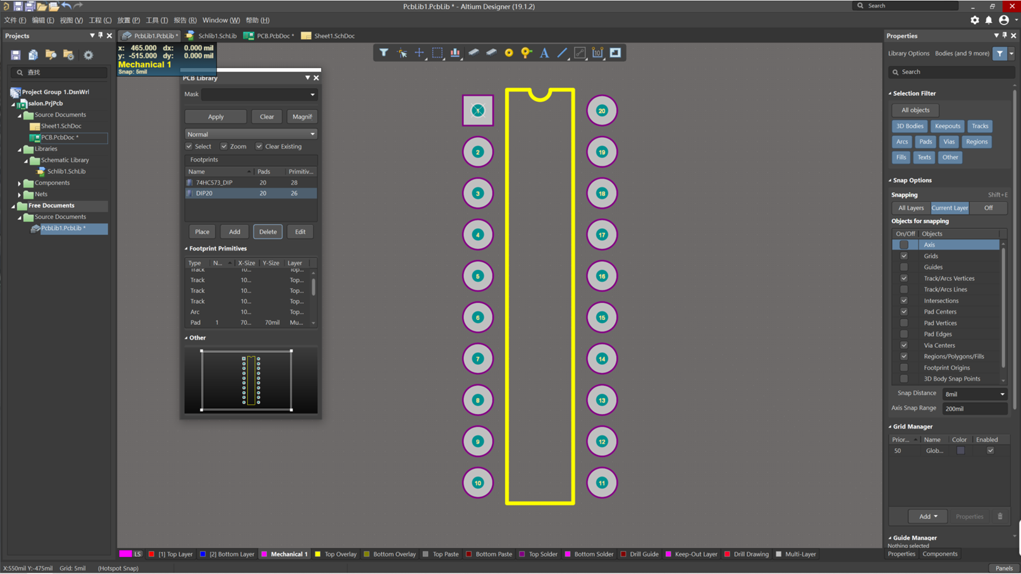Activate the dashed rectangle selection tool

point(437,52)
